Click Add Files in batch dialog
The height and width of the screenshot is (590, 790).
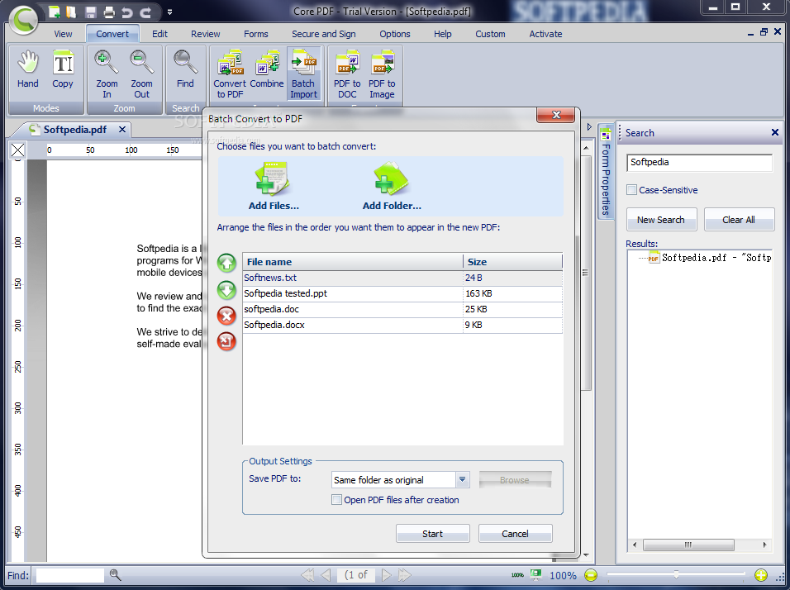click(274, 186)
